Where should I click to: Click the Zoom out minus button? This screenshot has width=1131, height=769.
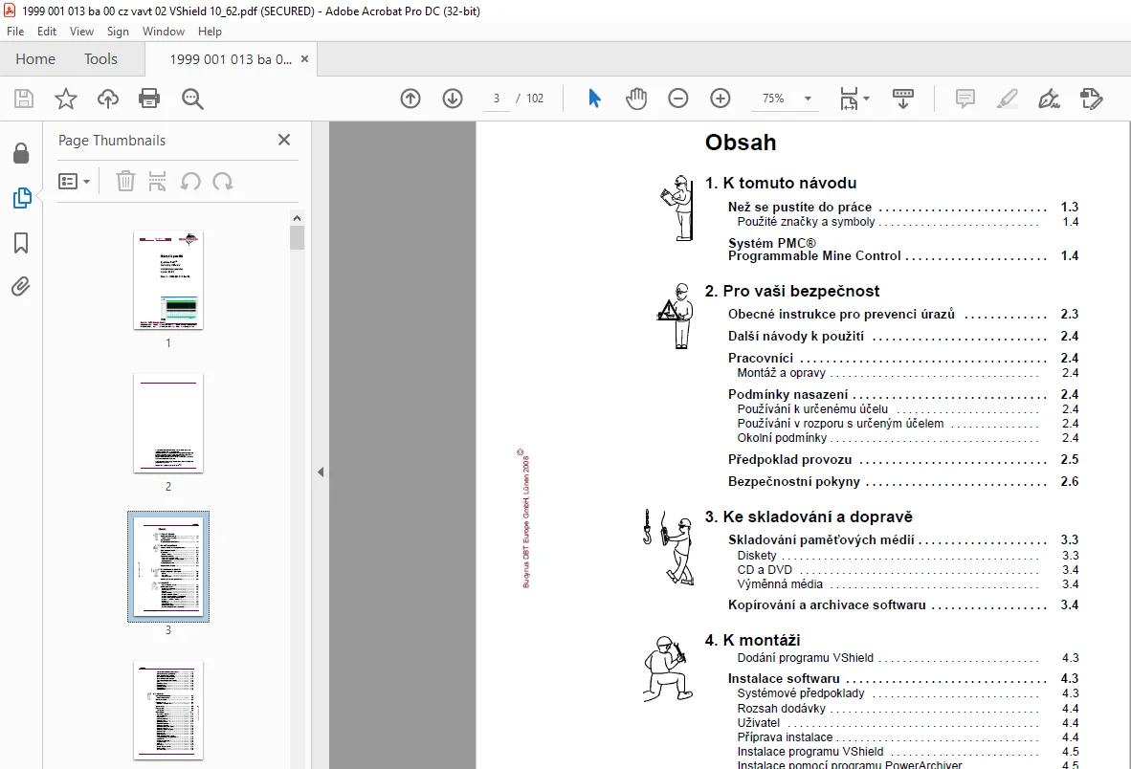pyautogui.click(x=678, y=98)
